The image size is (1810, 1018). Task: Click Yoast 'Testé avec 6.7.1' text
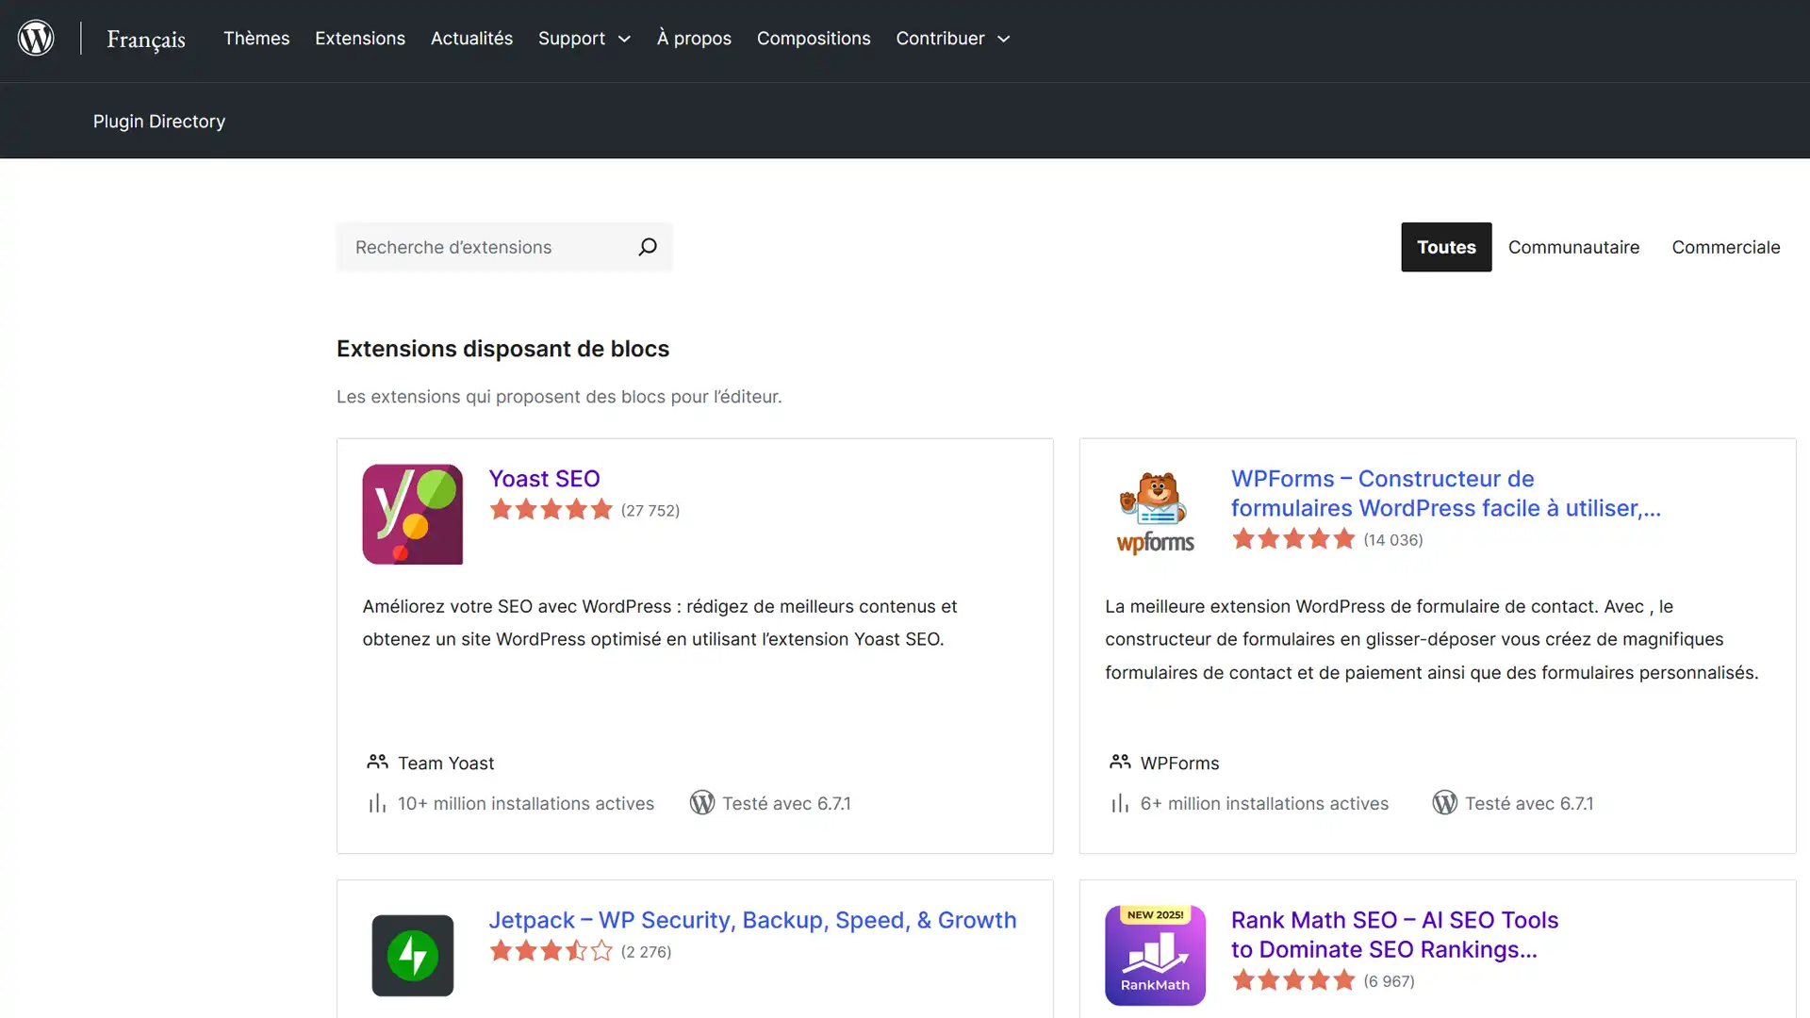coord(786,803)
